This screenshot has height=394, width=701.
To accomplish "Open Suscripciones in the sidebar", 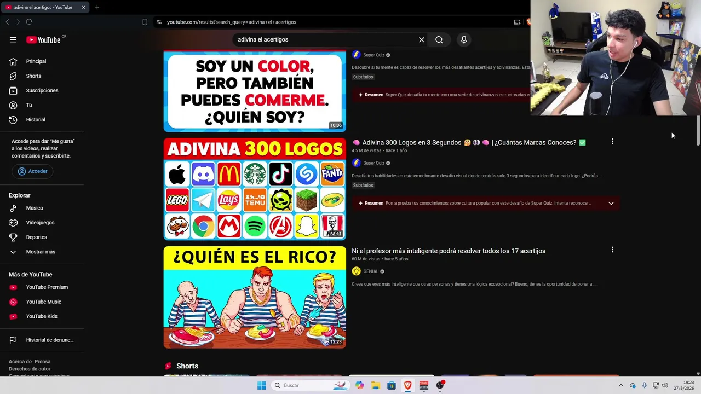I will tap(42, 90).
